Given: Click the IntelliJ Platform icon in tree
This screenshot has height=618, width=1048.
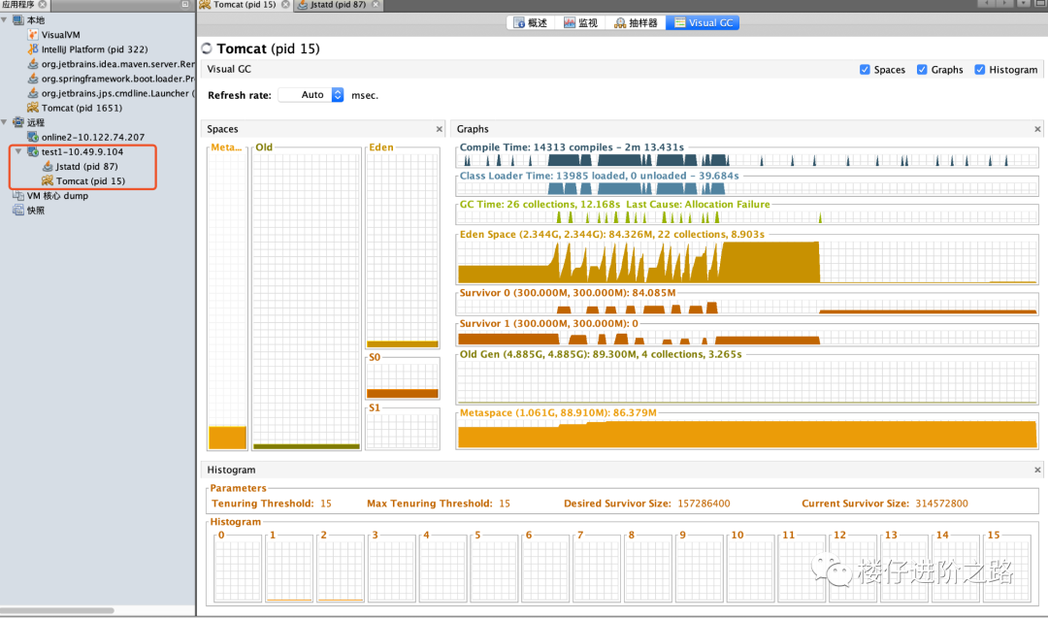Looking at the screenshot, I should 33,49.
